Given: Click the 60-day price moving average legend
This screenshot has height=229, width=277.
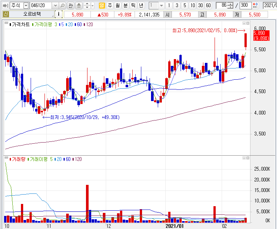Looking at the screenshot, I should tap(78, 25).
